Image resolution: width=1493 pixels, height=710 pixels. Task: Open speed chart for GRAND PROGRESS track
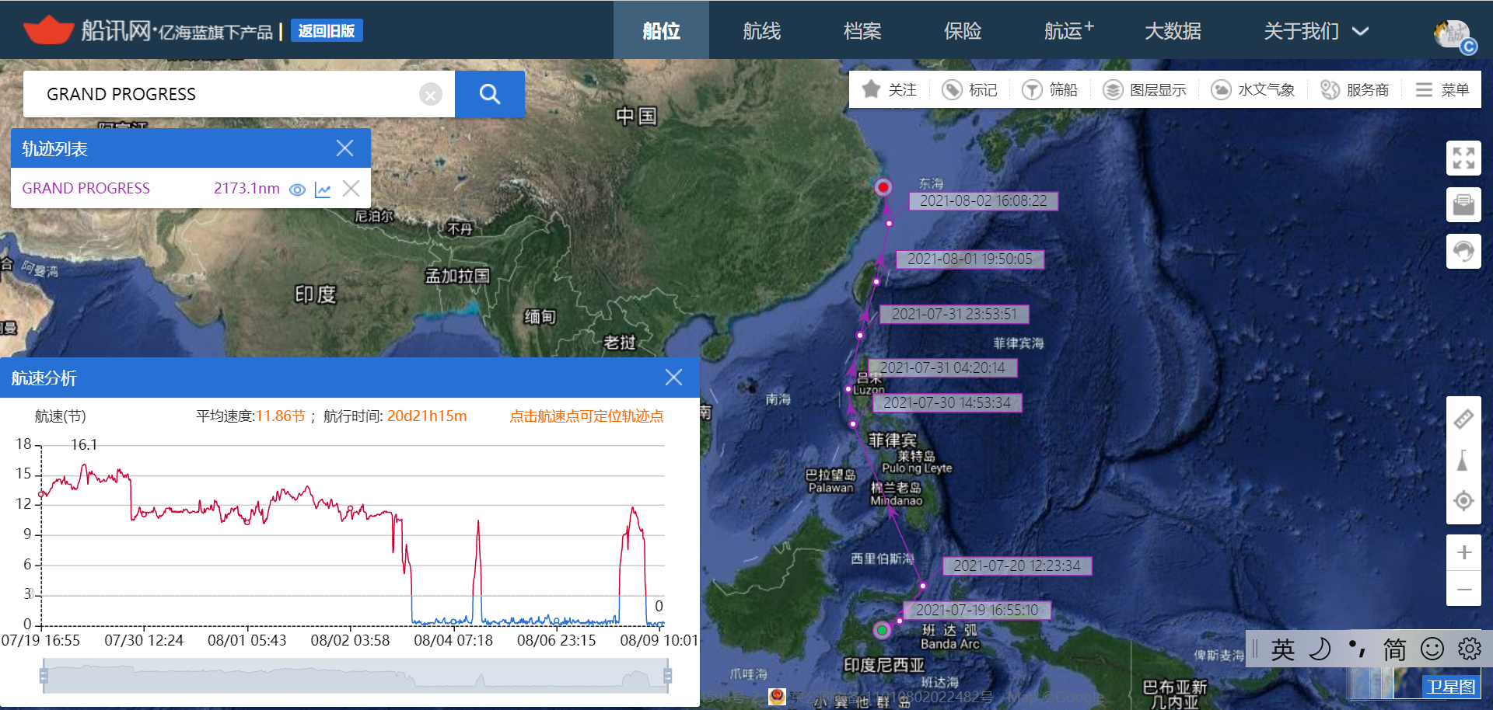pos(323,189)
